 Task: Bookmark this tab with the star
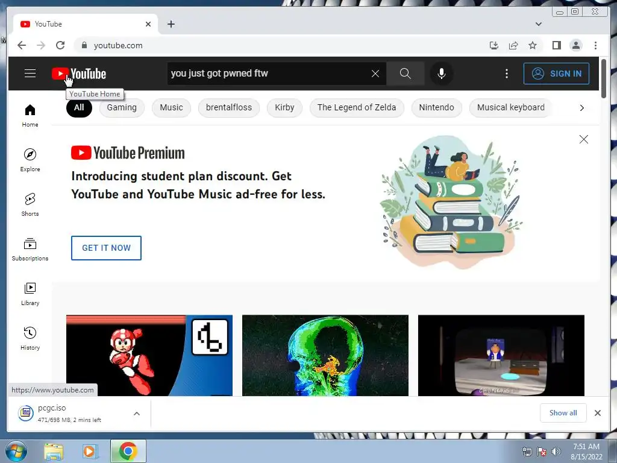coord(533,45)
